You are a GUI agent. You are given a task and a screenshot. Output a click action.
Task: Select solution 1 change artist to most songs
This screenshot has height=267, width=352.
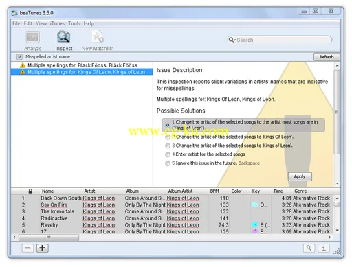[x=168, y=125]
